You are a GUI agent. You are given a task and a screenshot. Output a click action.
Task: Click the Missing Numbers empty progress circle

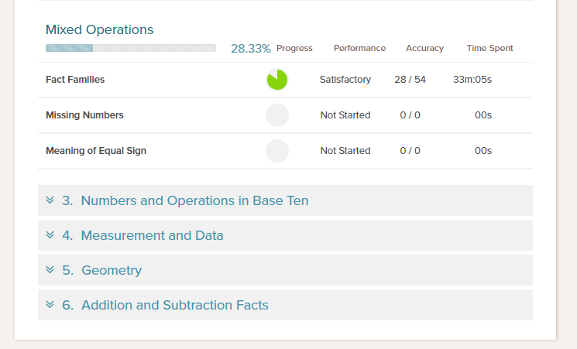pos(277,115)
